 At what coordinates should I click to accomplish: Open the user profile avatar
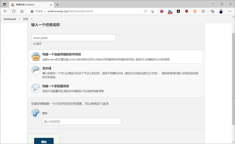221,11
